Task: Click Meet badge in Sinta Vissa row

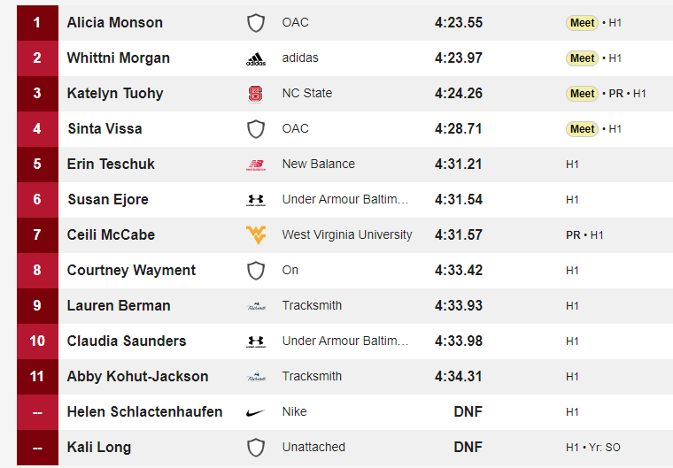Action: tap(582, 129)
